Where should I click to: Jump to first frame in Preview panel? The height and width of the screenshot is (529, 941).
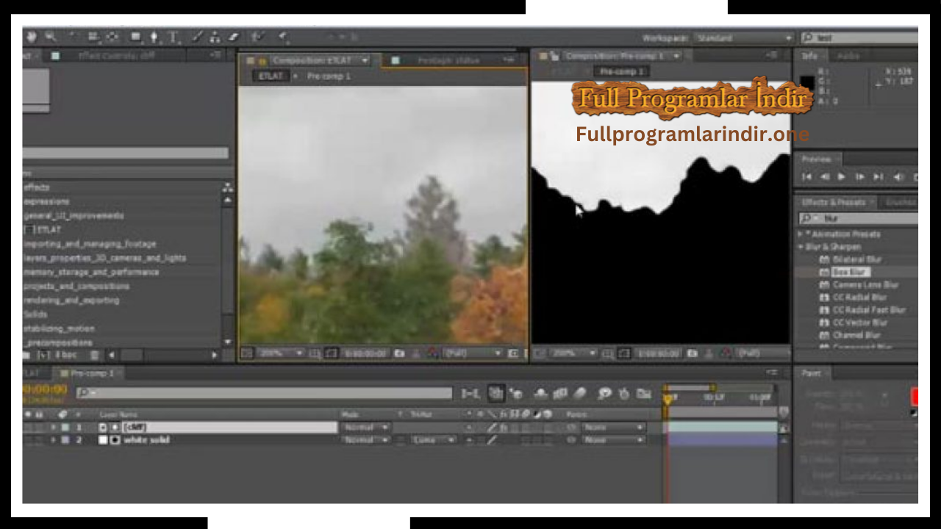point(806,177)
